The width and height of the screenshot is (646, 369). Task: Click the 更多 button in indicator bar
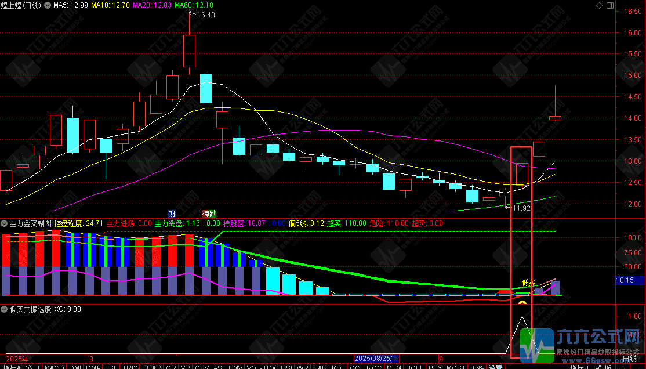[x=477, y=367]
